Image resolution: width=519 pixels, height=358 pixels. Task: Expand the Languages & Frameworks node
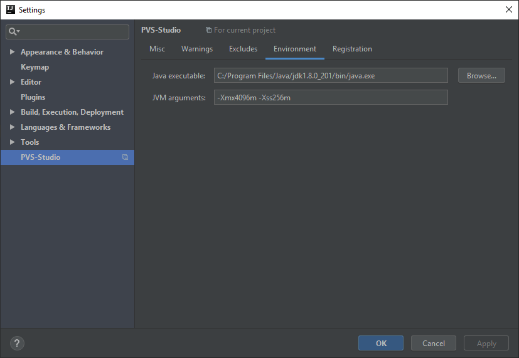tap(13, 127)
